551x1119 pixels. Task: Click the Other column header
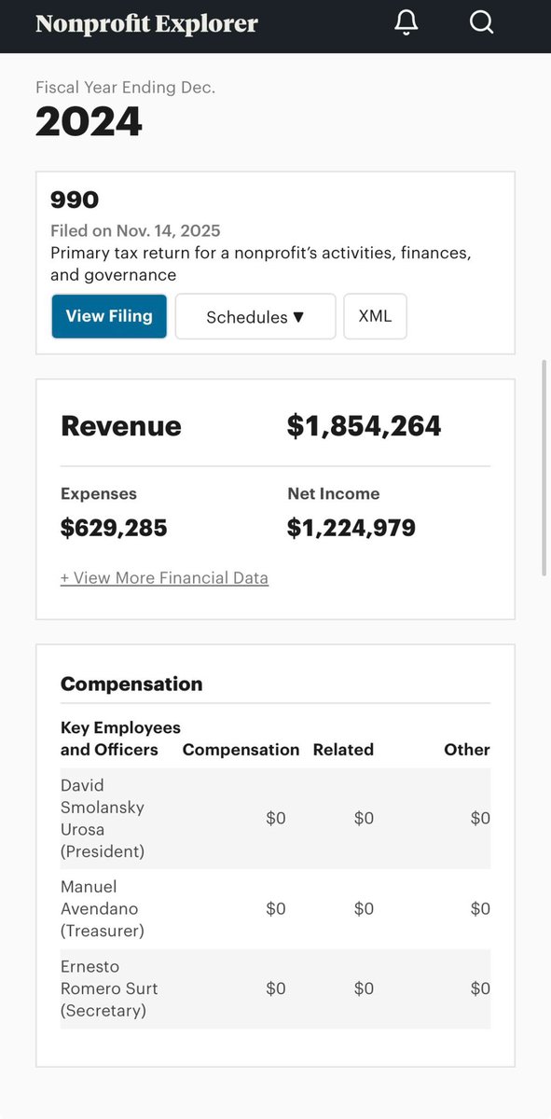pyautogui.click(x=467, y=750)
